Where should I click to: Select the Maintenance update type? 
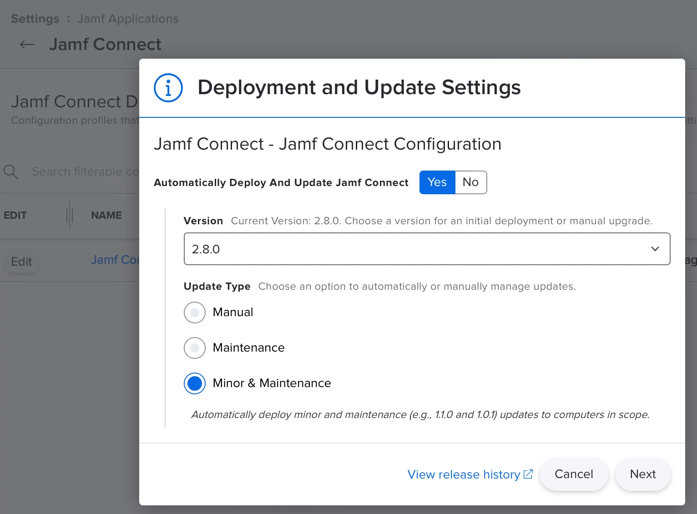(x=195, y=348)
